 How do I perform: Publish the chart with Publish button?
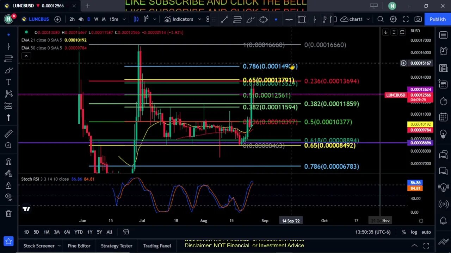click(x=438, y=19)
